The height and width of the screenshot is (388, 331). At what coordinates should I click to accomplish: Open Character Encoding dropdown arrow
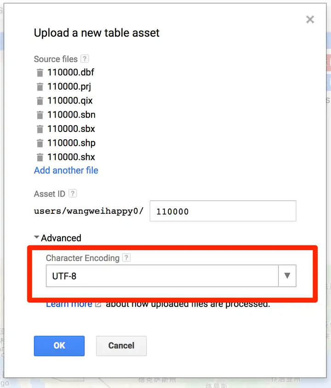click(x=287, y=276)
